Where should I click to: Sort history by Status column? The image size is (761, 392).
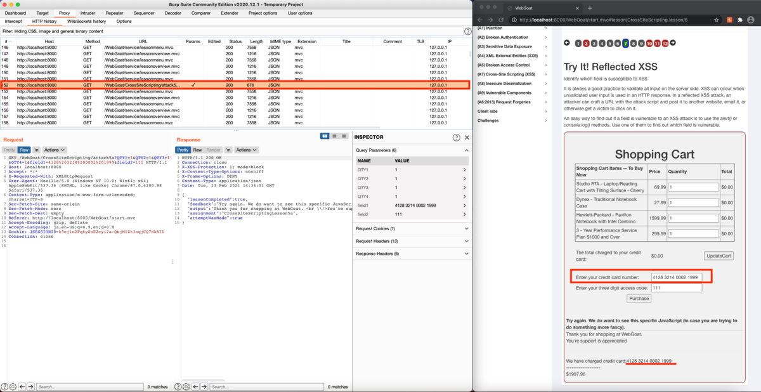(235, 41)
